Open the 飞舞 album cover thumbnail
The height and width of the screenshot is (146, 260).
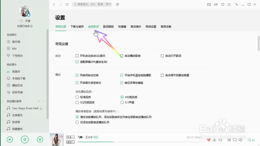tap(56, 140)
